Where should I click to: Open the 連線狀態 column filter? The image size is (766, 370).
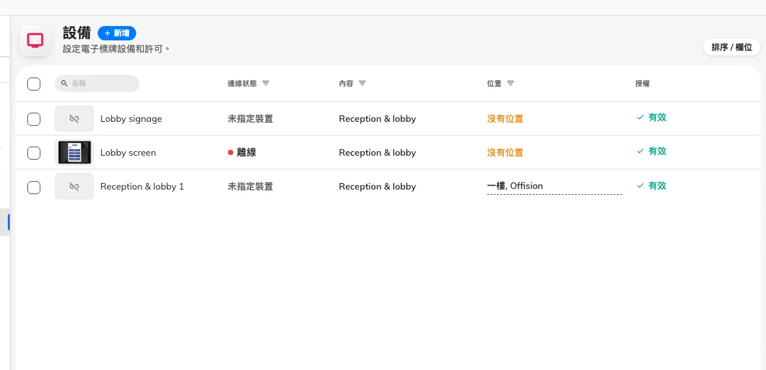point(266,83)
